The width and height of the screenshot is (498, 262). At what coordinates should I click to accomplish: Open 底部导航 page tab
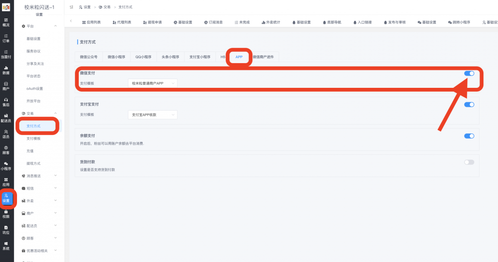point(332,22)
